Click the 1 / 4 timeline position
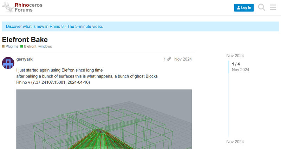The width and height of the screenshot is (281, 149). click(236, 64)
